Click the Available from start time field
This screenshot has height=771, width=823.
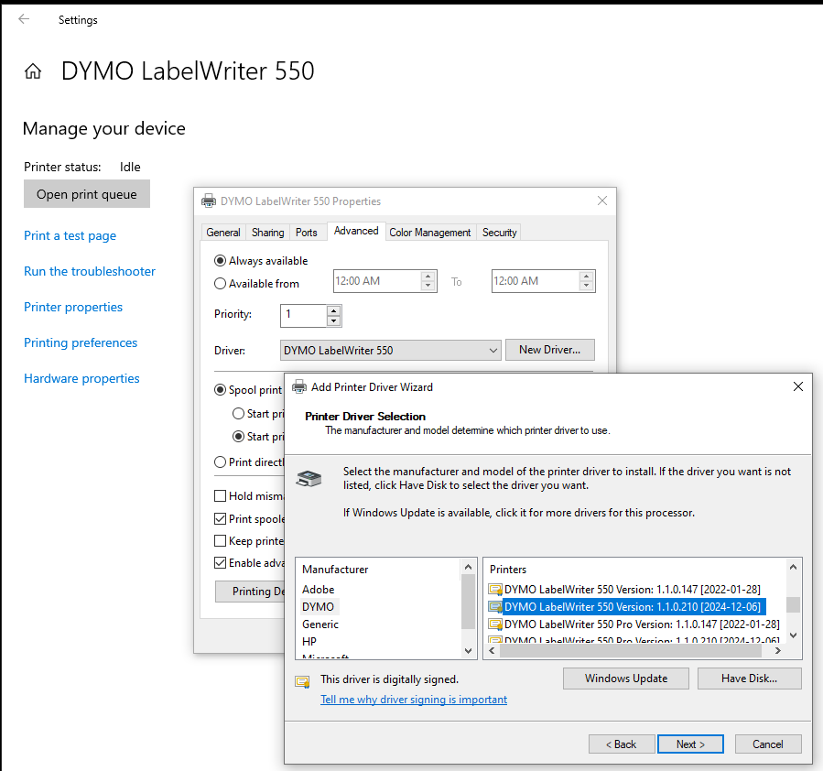(x=377, y=281)
